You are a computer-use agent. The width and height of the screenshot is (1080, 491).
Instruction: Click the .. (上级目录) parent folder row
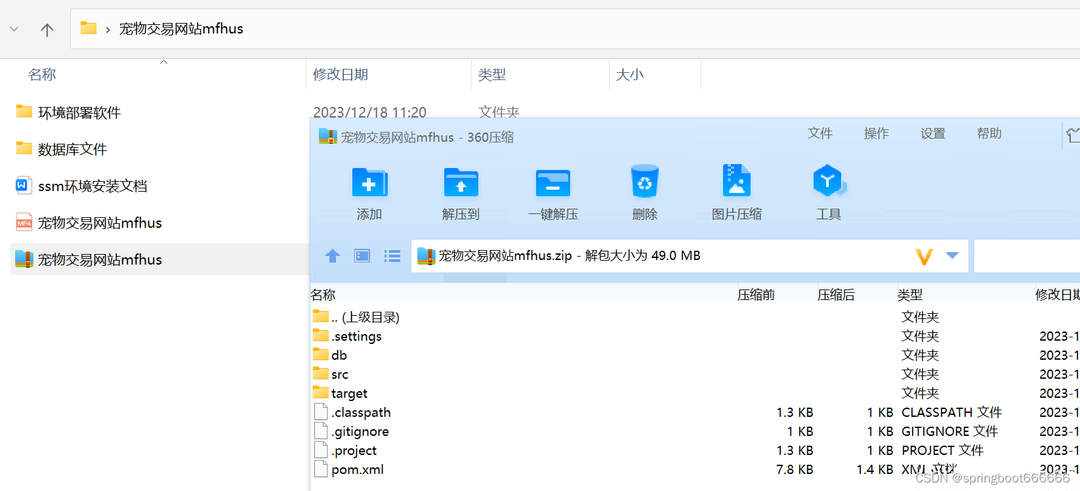click(x=356, y=317)
